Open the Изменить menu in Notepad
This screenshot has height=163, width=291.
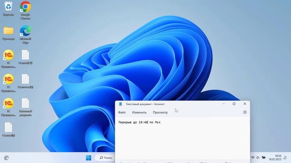pyautogui.click(x=139, y=112)
